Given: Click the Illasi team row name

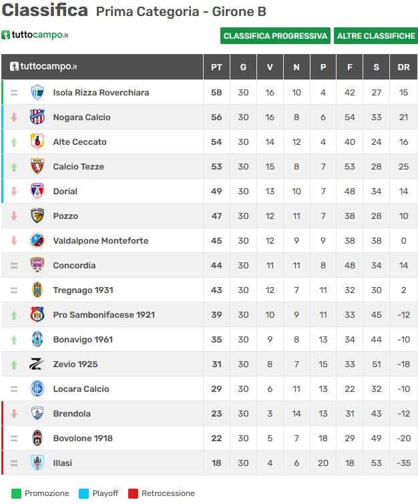Looking at the screenshot, I should point(63,463).
